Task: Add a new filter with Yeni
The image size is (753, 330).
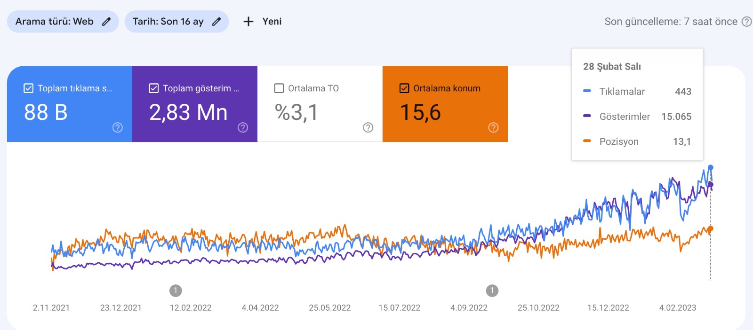Action: [263, 22]
